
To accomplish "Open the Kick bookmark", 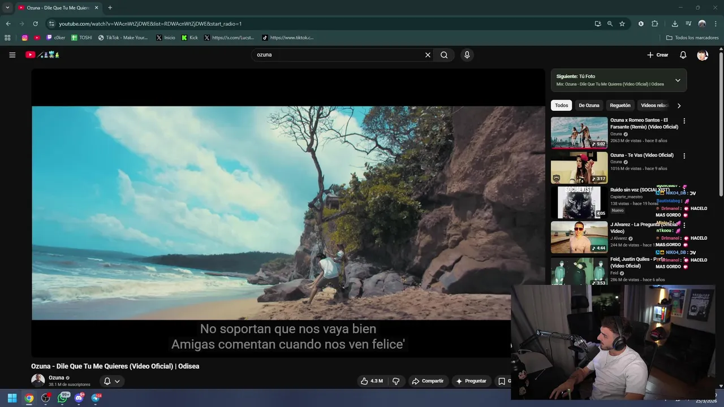I will click(x=189, y=38).
